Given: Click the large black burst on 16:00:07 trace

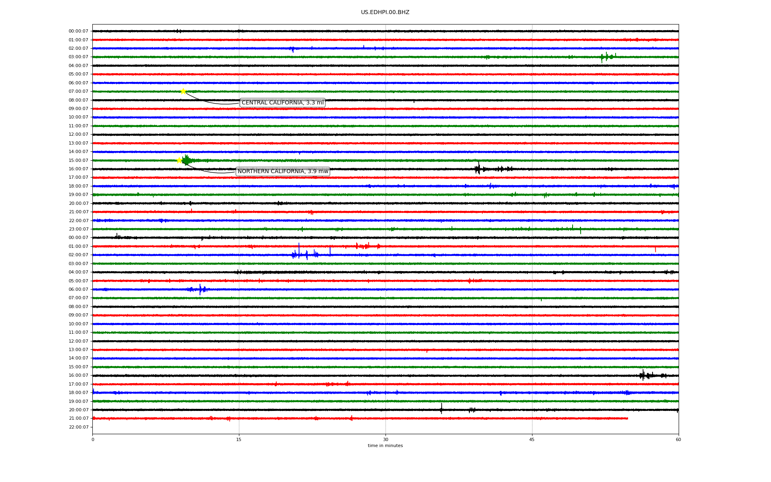Looking at the screenshot, I should (477, 169).
